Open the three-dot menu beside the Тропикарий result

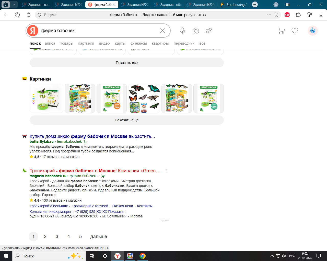point(166,171)
